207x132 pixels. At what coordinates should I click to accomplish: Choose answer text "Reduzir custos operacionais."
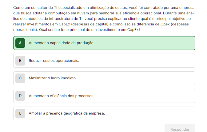pyautogui.click(x=54, y=61)
